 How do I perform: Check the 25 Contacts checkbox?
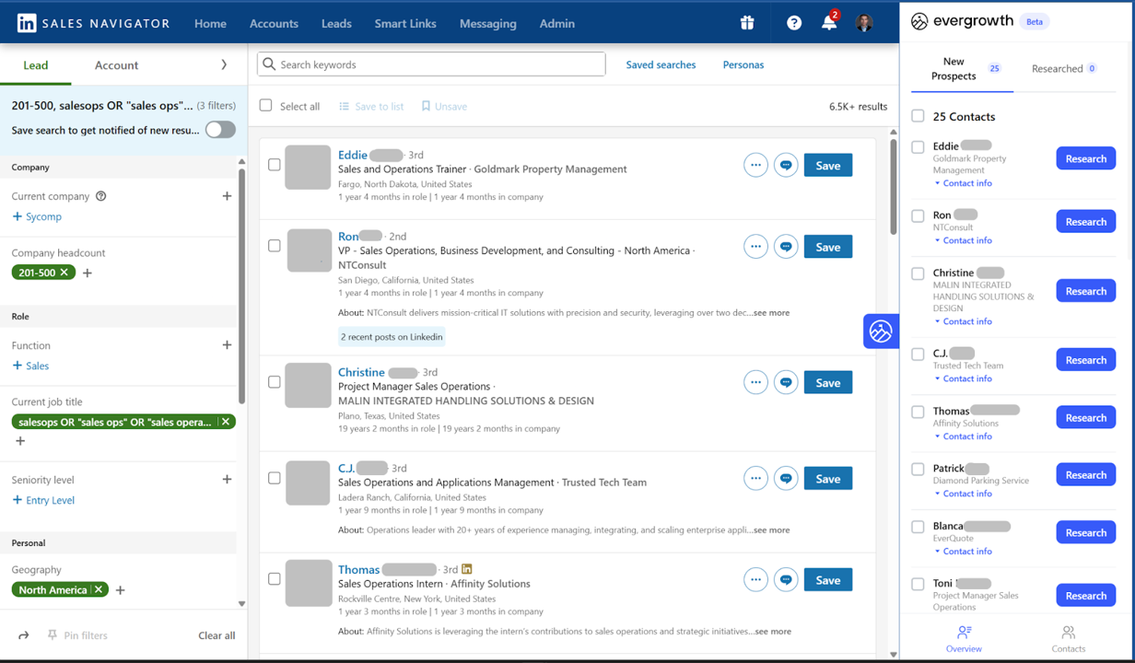tap(918, 116)
